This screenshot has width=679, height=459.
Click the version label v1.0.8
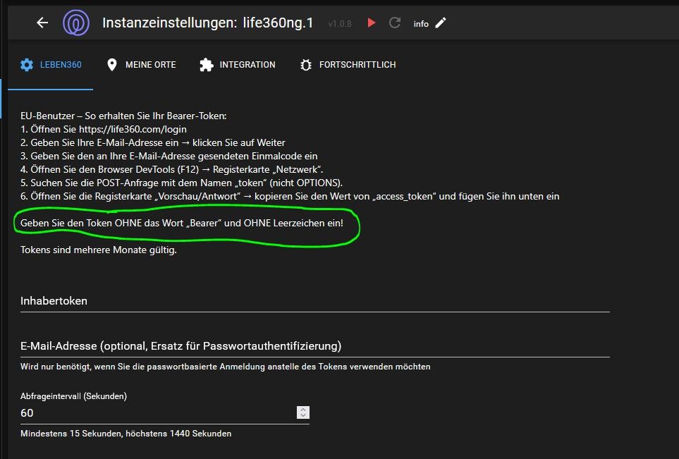(340, 24)
